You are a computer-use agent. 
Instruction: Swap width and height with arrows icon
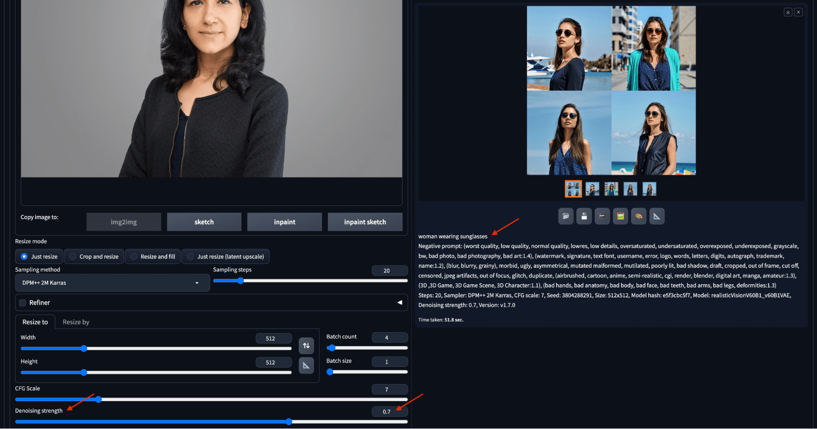click(306, 346)
